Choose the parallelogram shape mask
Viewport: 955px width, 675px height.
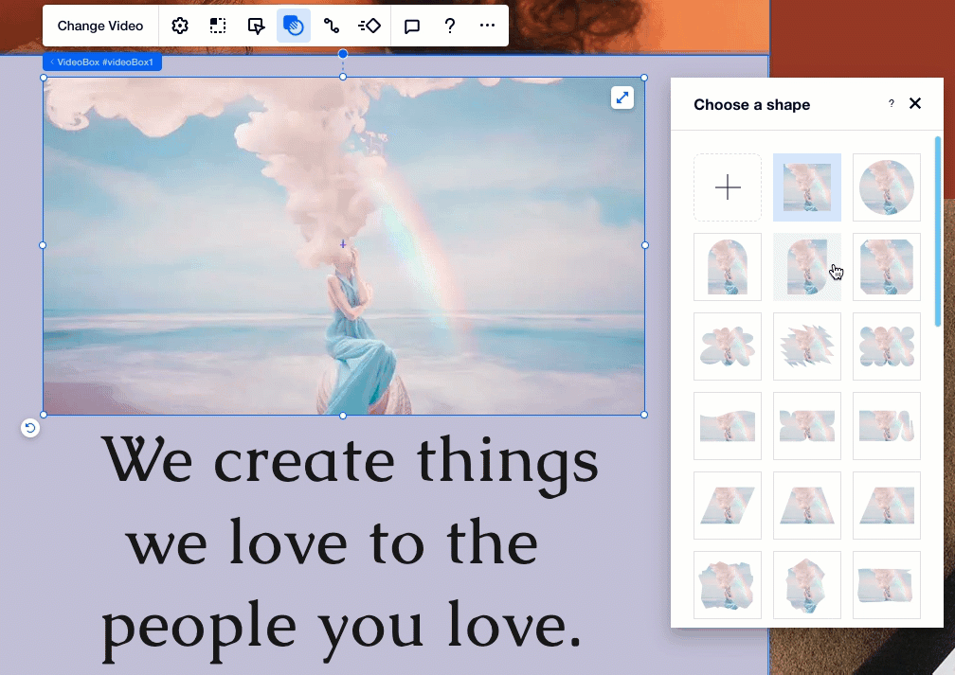point(728,506)
